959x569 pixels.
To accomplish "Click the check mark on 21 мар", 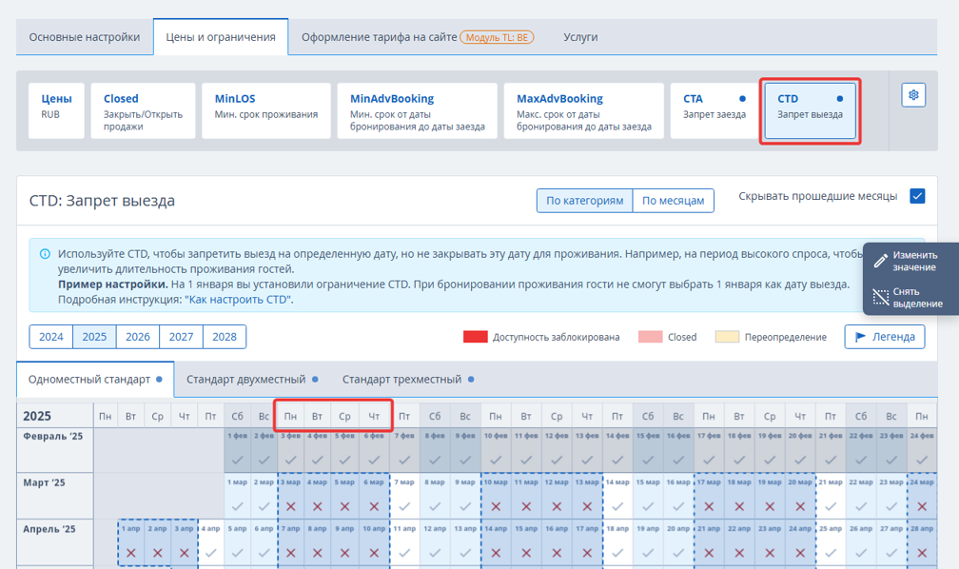I will [830, 506].
